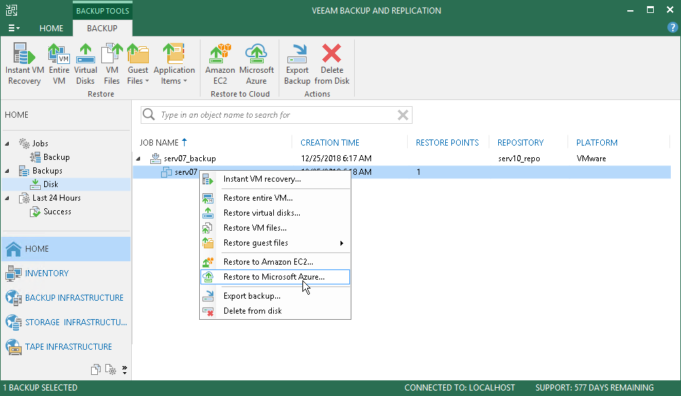The image size is (681, 396).
Task: Start Amazon EC2 restore from ribbon
Action: point(220,64)
